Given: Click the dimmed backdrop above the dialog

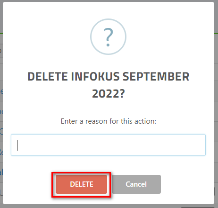Looking at the screenshot, I should [x=109, y=1].
